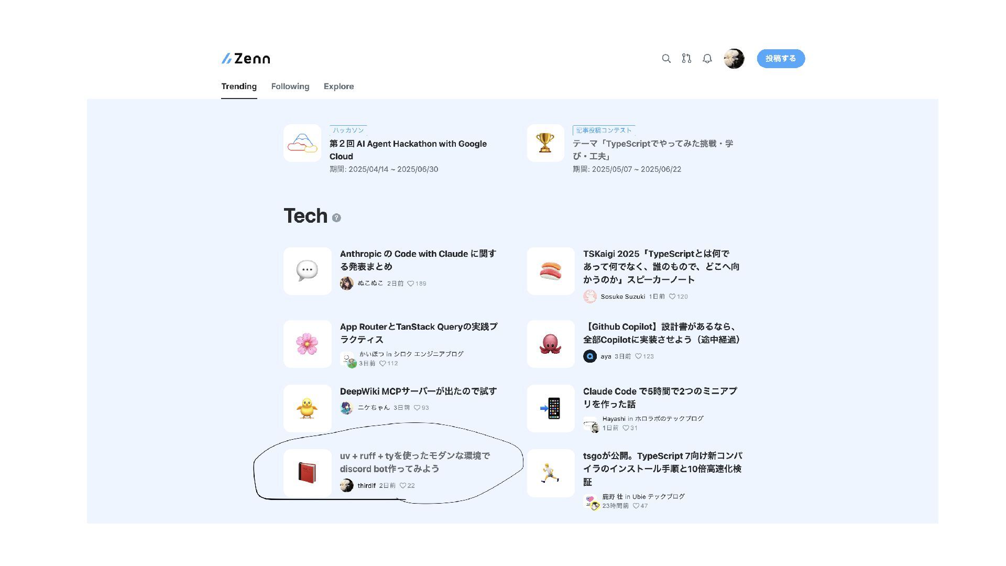Open author name ニケちゃん
This screenshot has width=1006, height=566.
point(374,407)
